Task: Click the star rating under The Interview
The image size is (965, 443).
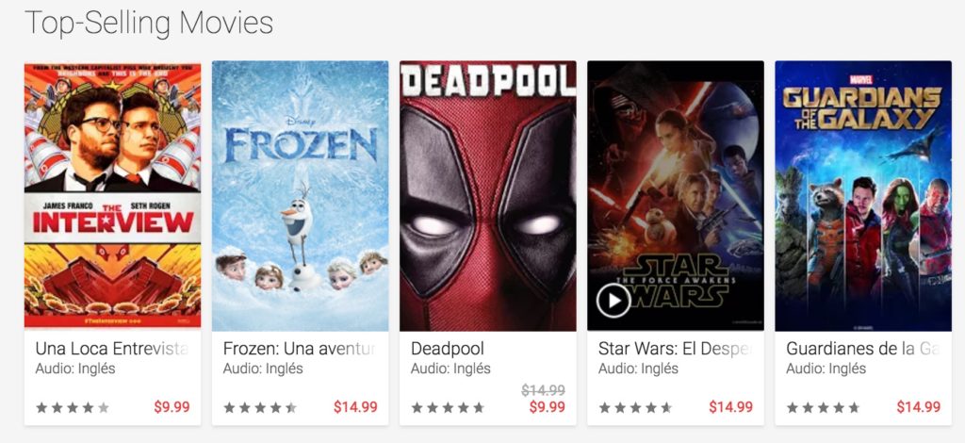Action: 73,408
